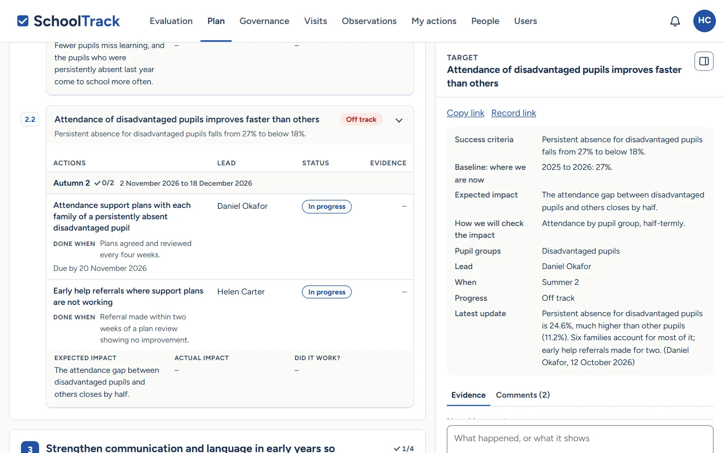Toggle the side panel layout icon
This screenshot has width=725, height=453.
pos(704,61)
